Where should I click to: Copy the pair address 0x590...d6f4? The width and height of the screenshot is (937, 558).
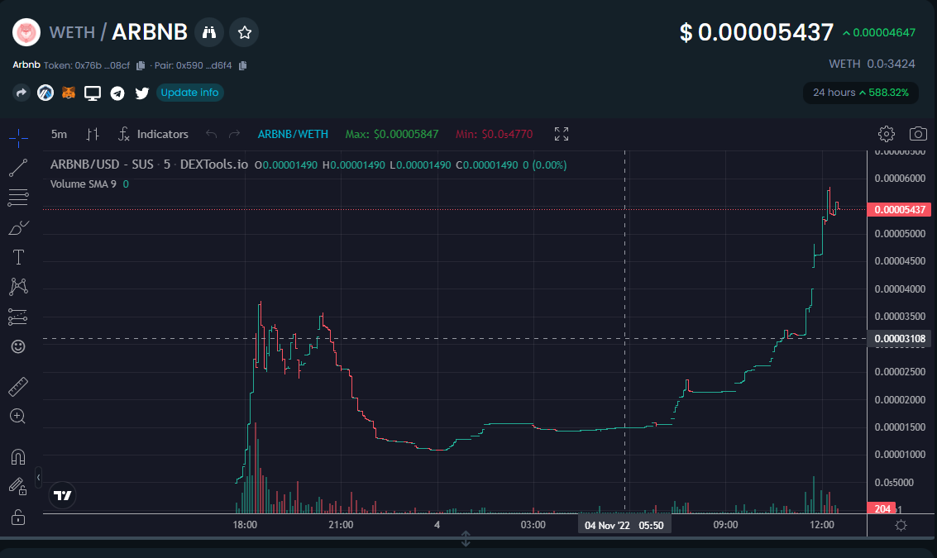pos(242,65)
